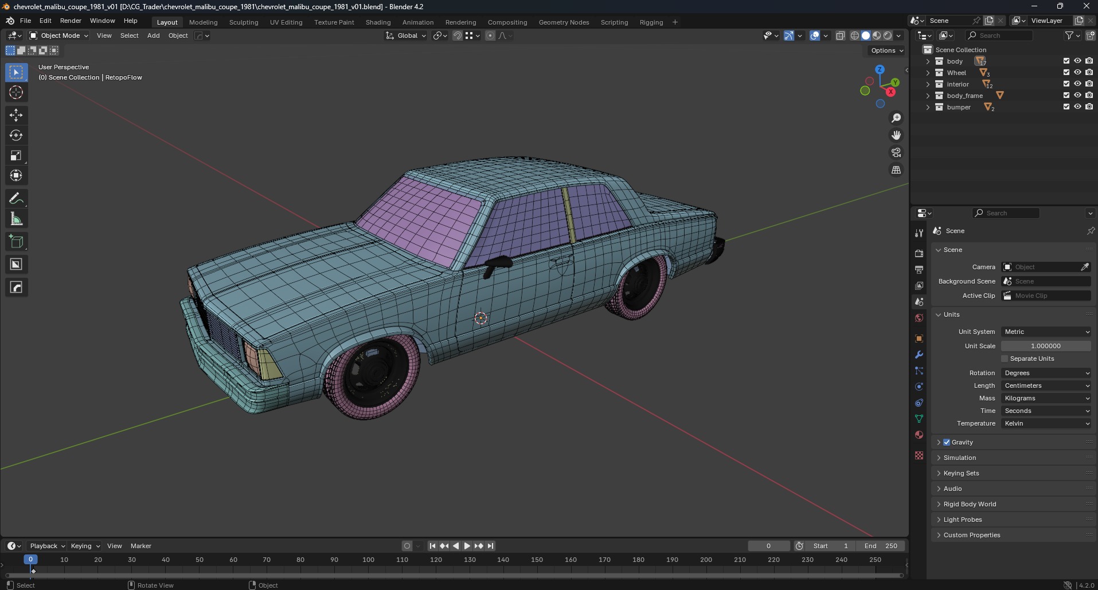Select the Measure tool
The image size is (1098, 590).
coord(16,218)
